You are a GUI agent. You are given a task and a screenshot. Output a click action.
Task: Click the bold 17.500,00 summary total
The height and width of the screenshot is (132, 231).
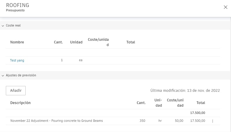point(197,113)
